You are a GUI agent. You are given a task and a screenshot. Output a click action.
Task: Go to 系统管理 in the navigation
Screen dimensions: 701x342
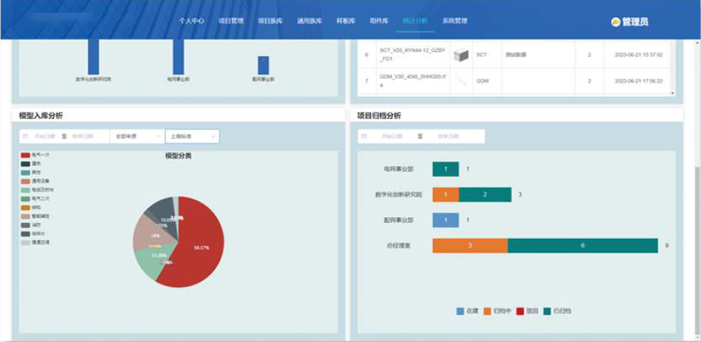tap(454, 21)
